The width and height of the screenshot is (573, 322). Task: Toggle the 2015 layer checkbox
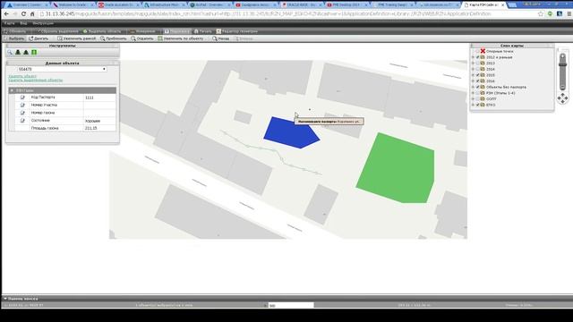pos(477,75)
